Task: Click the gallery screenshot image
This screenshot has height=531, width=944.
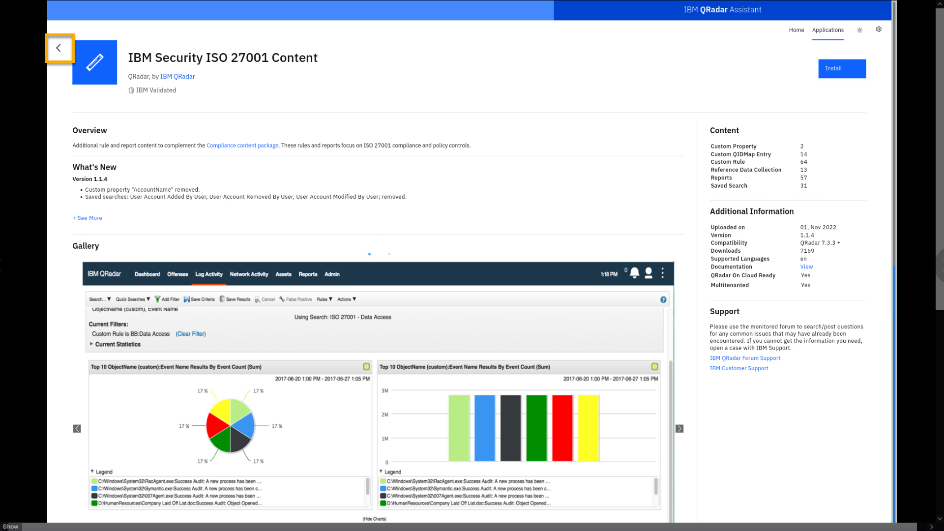Action: point(378,393)
